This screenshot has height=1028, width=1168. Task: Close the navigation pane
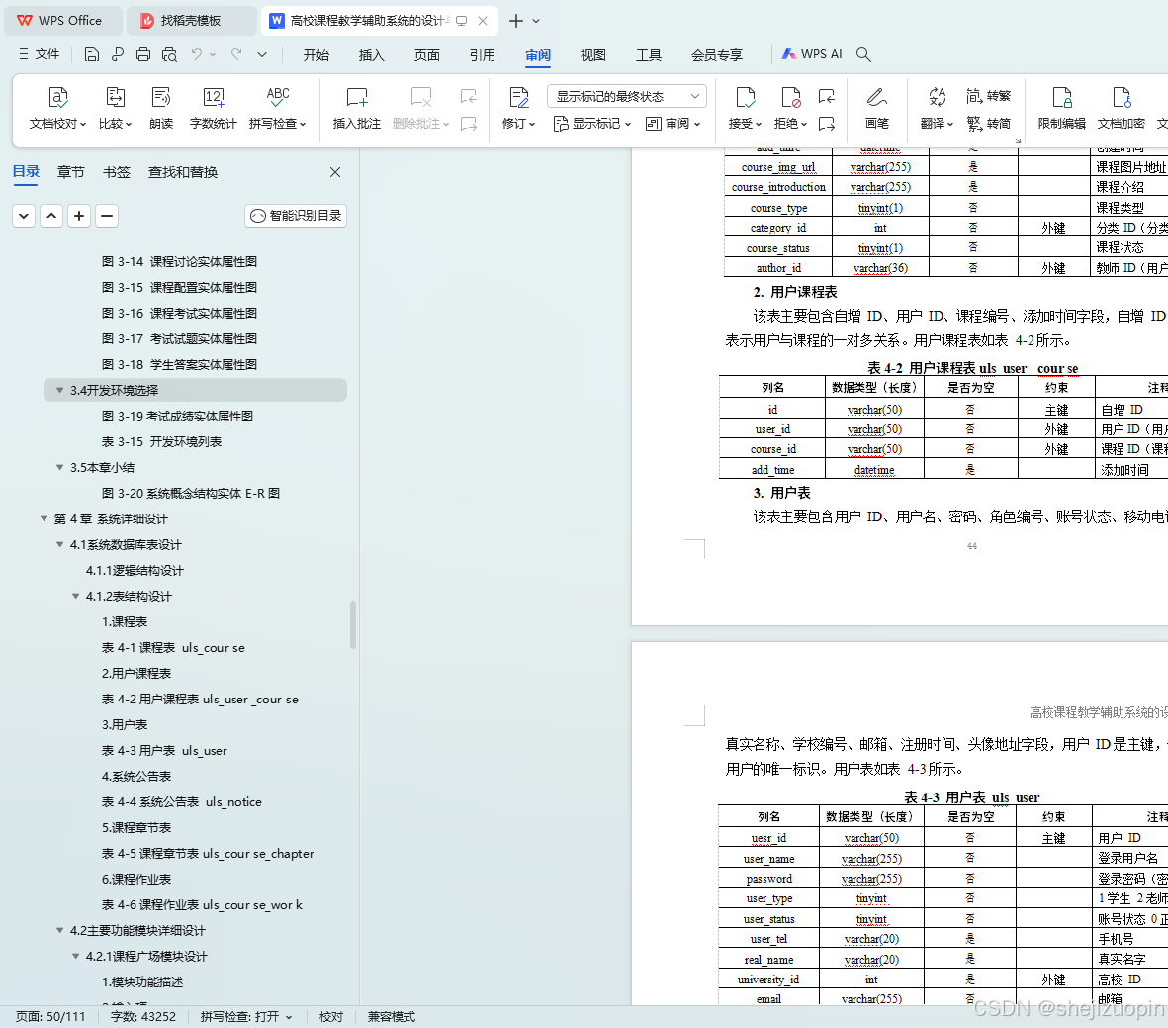click(x=335, y=172)
